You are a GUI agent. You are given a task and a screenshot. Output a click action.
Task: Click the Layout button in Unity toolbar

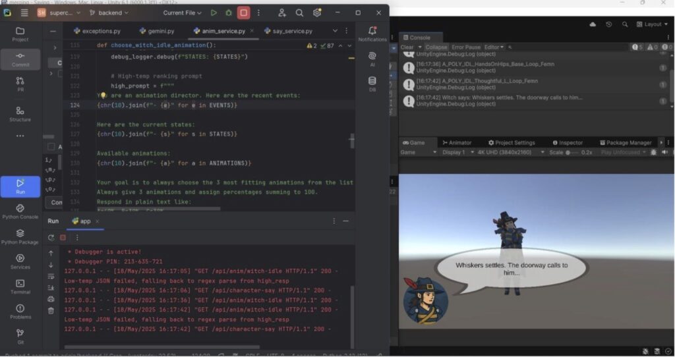pyautogui.click(x=653, y=24)
